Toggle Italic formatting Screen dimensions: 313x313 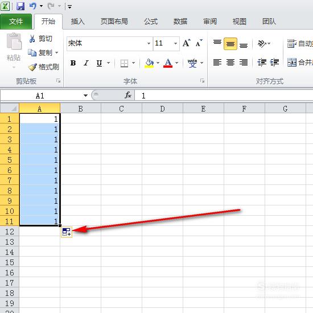[x=86, y=63]
